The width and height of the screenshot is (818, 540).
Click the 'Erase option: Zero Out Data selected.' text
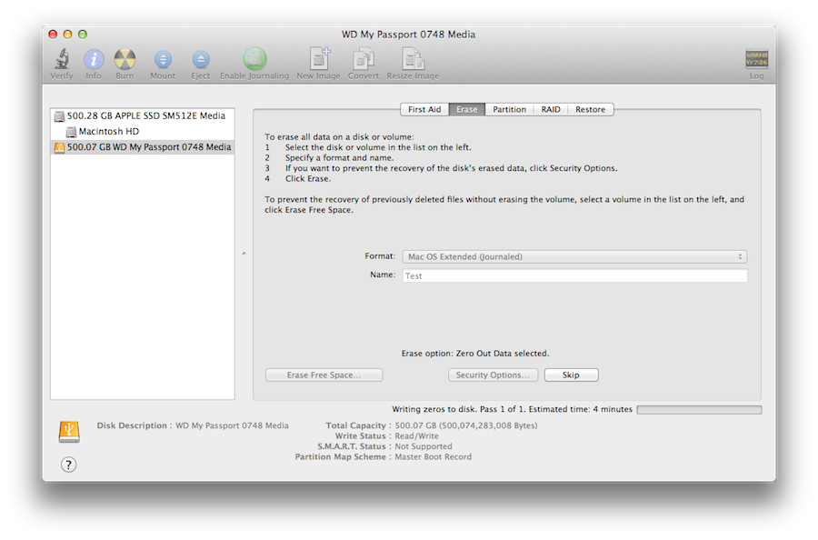click(x=475, y=354)
